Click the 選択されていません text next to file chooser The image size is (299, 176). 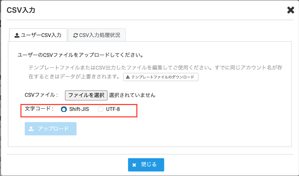131,95
